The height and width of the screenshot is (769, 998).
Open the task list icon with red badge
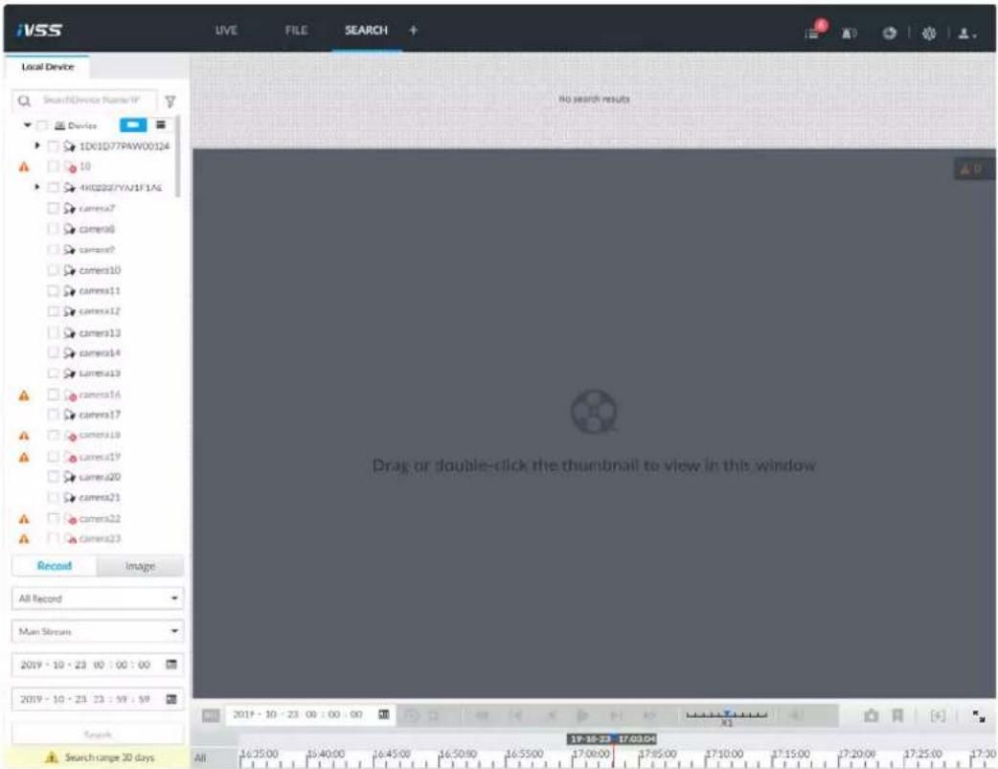814,32
